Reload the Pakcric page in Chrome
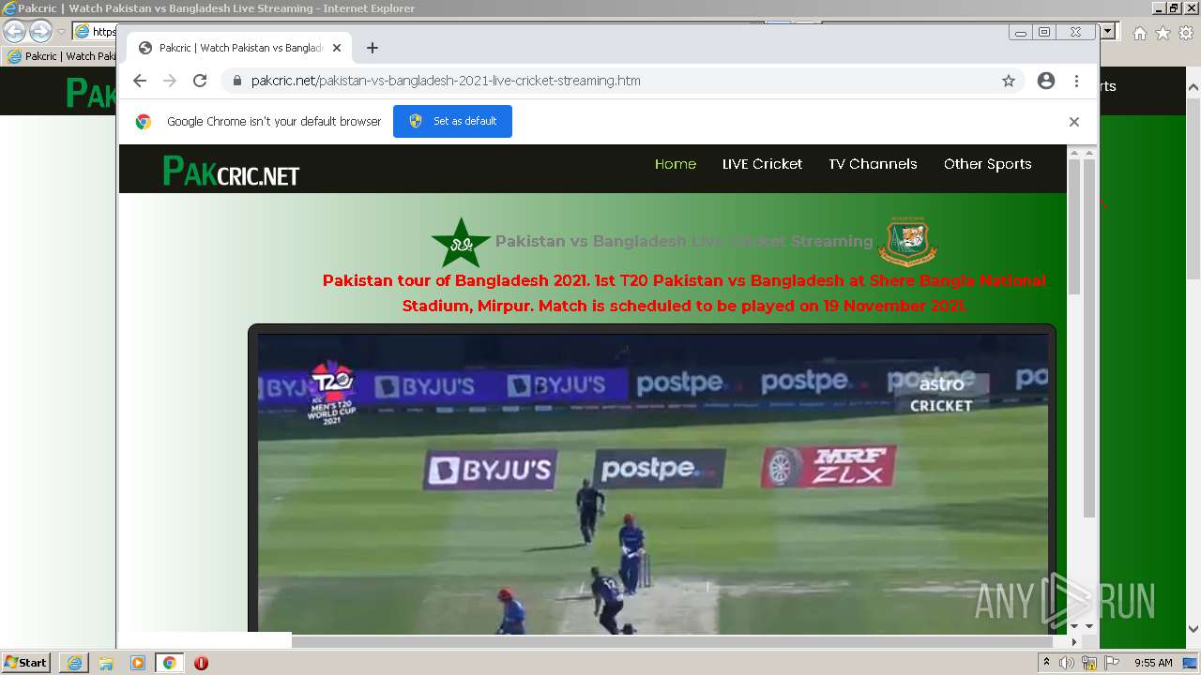The width and height of the screenshot is (1201, 675). pos(200,81)
